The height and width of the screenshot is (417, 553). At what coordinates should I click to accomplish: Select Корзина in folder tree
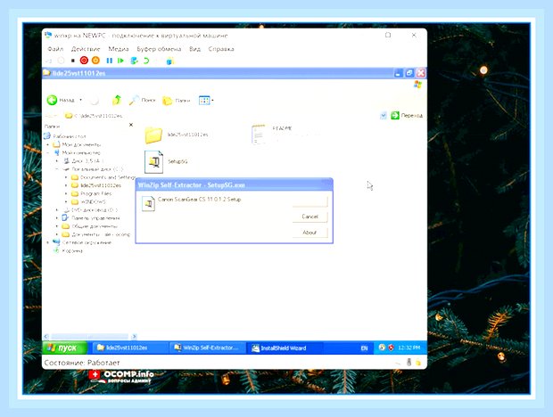pyautogui.click(x=72, y=250)
